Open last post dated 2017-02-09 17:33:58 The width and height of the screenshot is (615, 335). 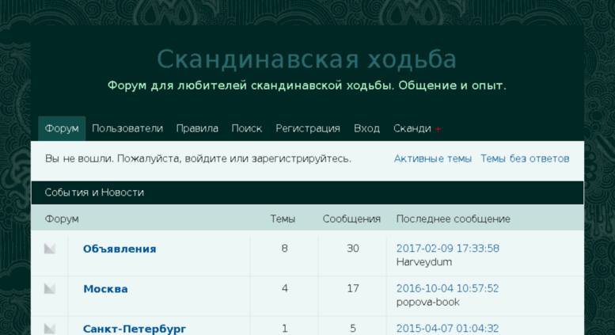[x=447, y=249]
